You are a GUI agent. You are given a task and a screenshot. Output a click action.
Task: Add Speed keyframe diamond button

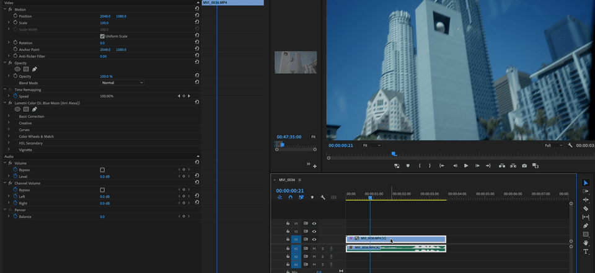click(x=184, y=96)
